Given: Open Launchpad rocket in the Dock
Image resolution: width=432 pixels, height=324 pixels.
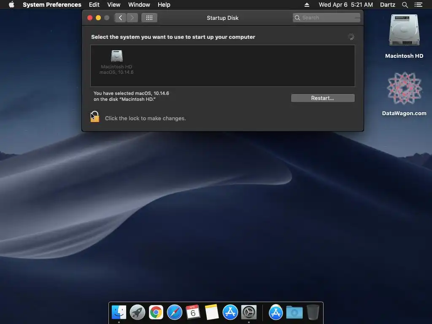Looking at the screenshot, I should click(x=137, y=312).
